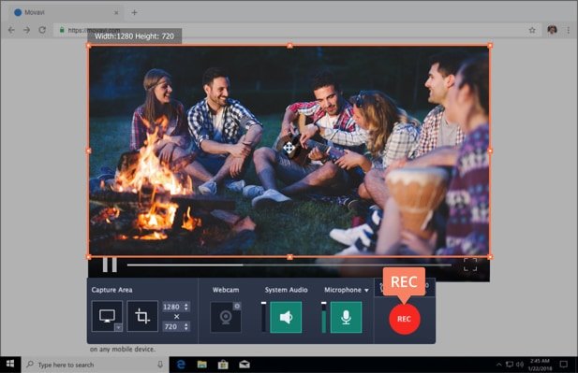Expand the Microphone device dropdown

(x=366, y=290)
